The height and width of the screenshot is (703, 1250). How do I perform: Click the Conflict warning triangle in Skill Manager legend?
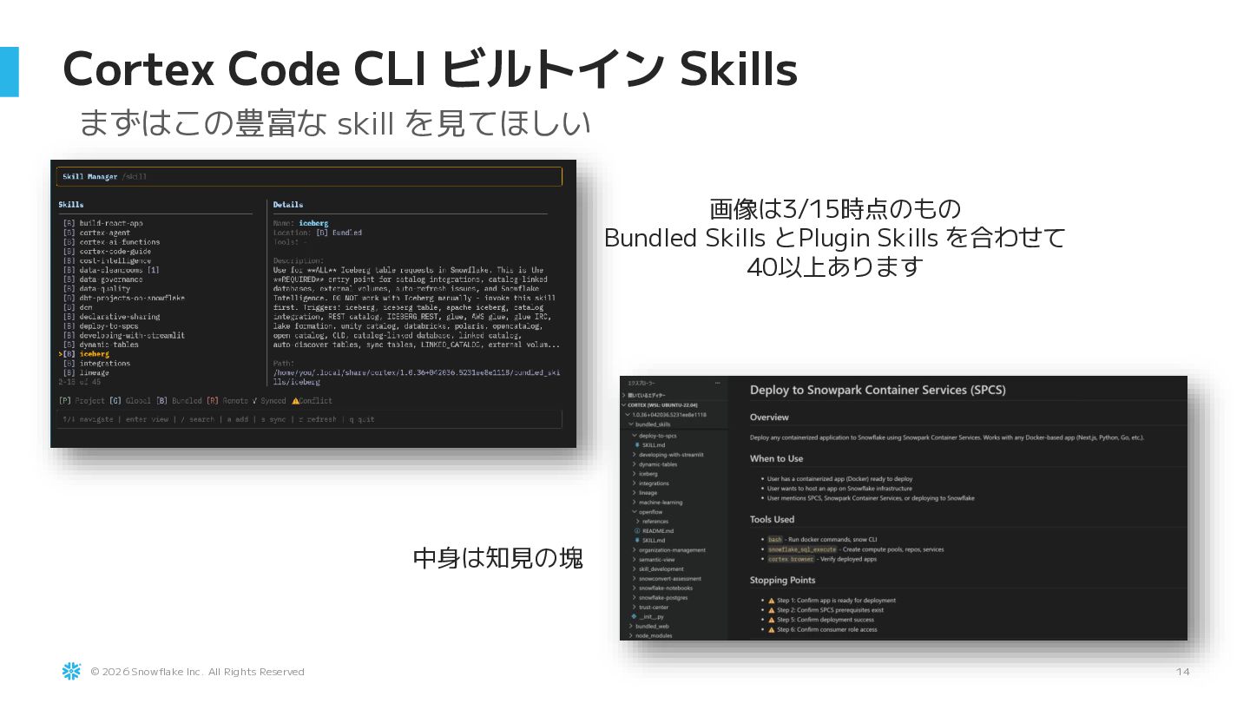(x=295, y=401)
